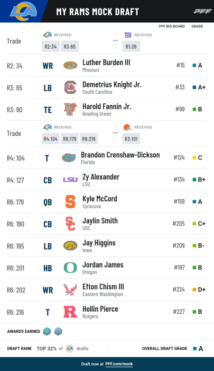214x371 pixels.
Task: Click the first awards earned badge
Action: point(47,331)
